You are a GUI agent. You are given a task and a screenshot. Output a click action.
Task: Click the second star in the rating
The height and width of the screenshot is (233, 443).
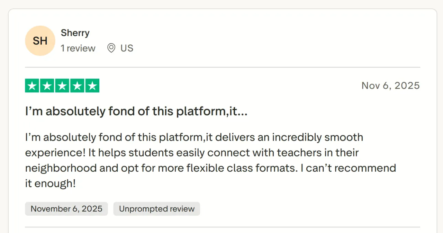(47, 85)
